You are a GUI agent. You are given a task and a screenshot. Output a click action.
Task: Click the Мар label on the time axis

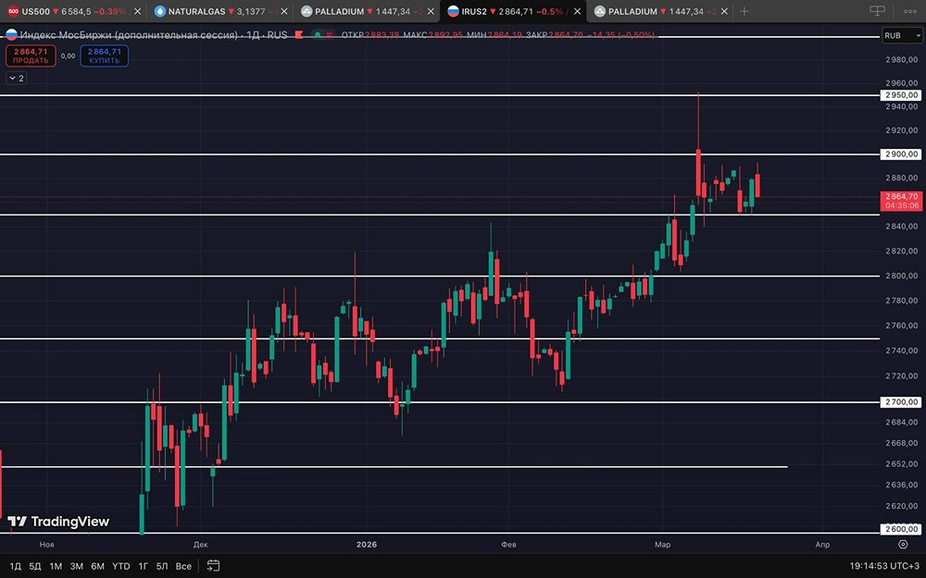663,545
